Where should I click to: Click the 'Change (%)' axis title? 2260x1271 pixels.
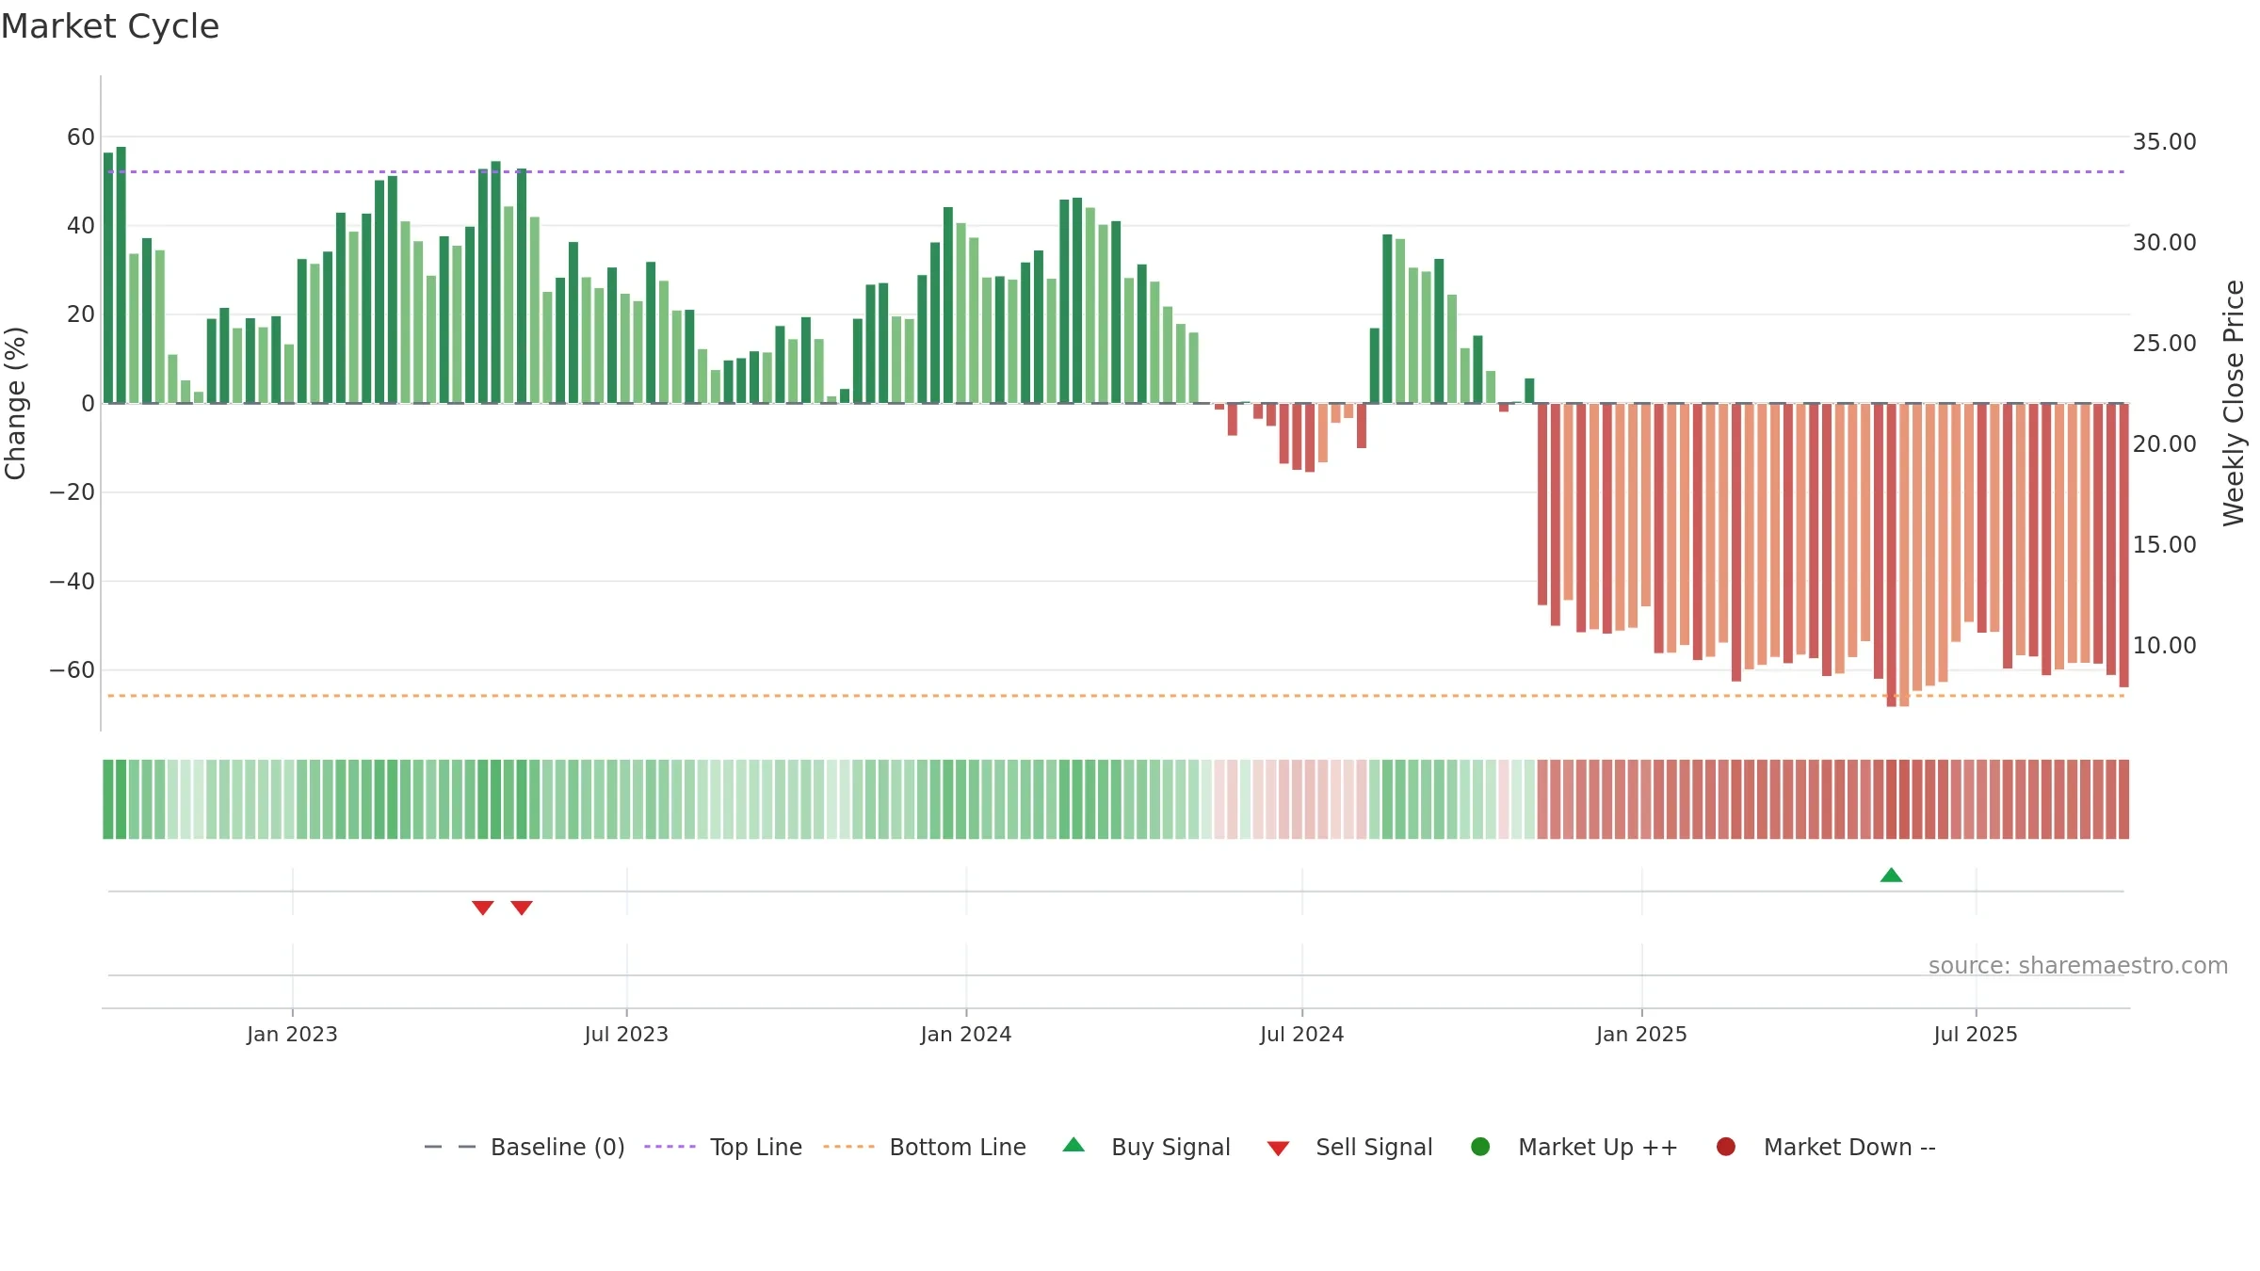pos(15,403)
